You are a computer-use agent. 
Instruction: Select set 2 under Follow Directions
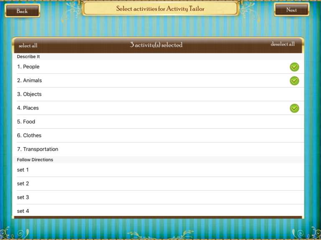[x=158, y=184]
